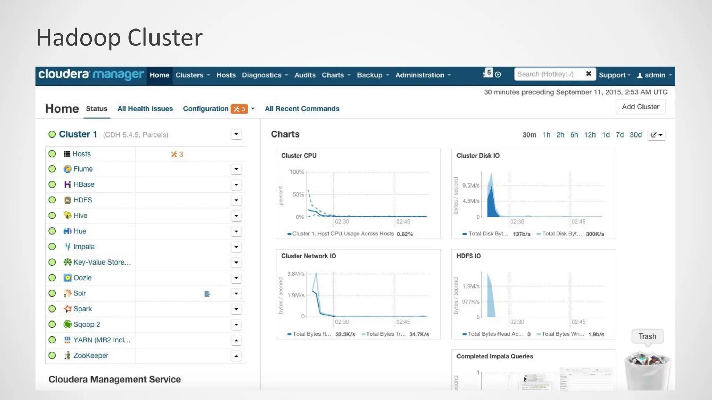This screenshot has height=400, width=712.
Task: Click the Oozie service icon
Action: 67,278
